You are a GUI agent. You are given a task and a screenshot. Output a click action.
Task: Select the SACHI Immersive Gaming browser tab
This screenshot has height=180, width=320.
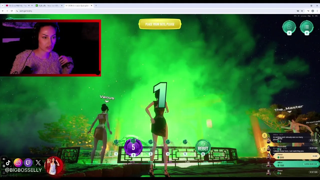pyautogui.click(x=79, y=5)
